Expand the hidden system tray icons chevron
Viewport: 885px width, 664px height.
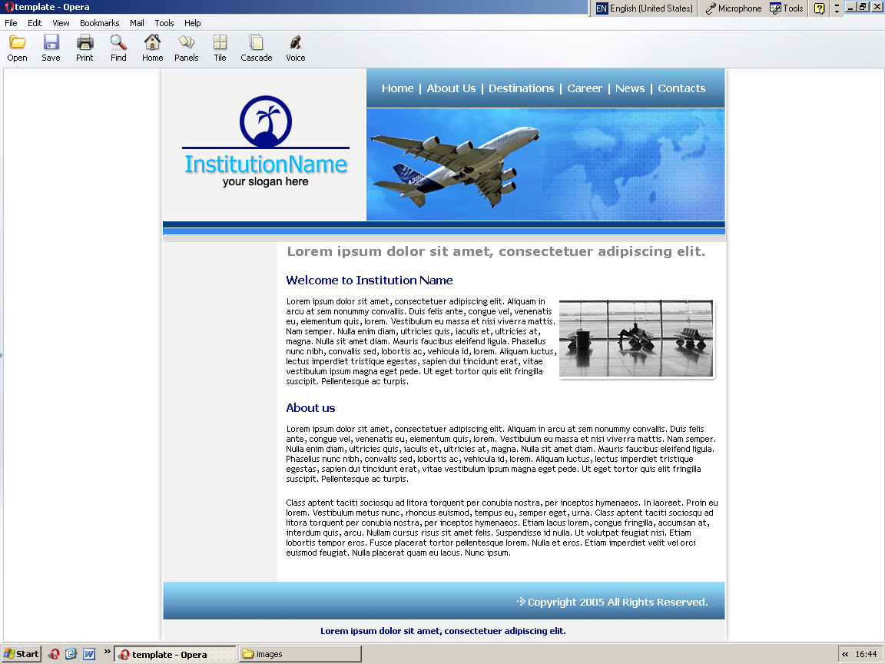point(846,654)
